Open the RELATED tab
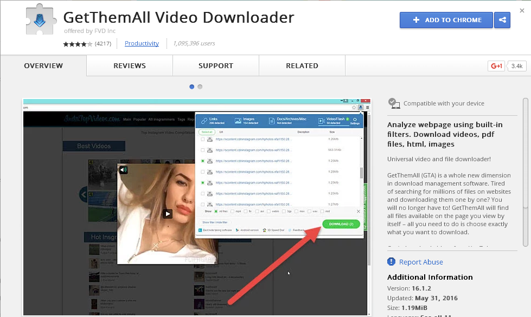The image size is (531, 317). 302,66
